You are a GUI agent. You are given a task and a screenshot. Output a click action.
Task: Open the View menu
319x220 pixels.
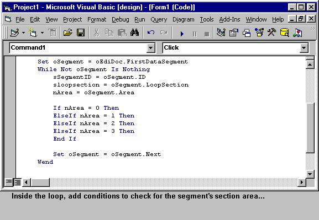click(51, 19)
